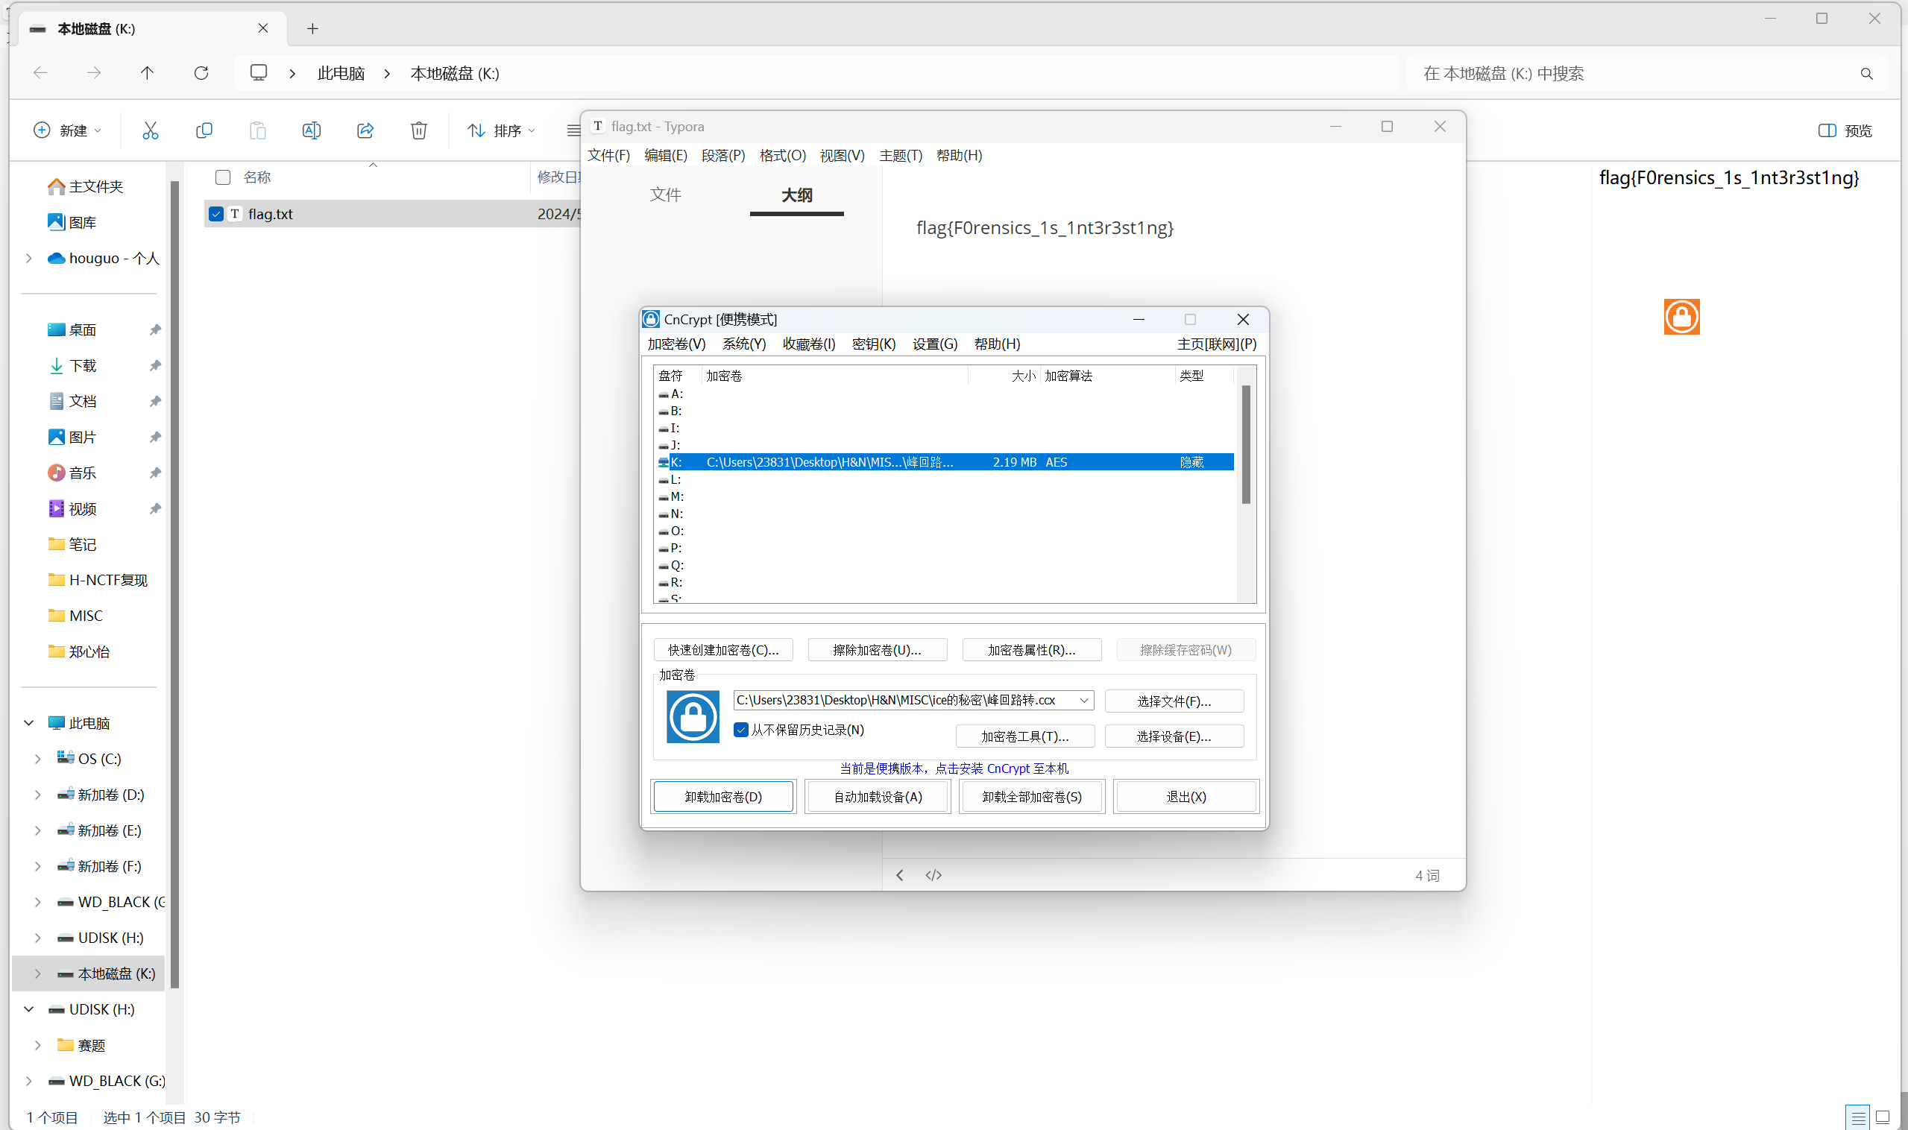Image resolution: width=1908 pixels, height=1130 pixels.
Task: Collapse Typora sidebar with the left arrow
Action: [899, 875]
